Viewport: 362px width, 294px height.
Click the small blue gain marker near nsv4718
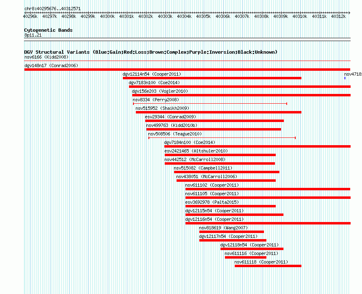pyautogui.click(x=345, y=78)
